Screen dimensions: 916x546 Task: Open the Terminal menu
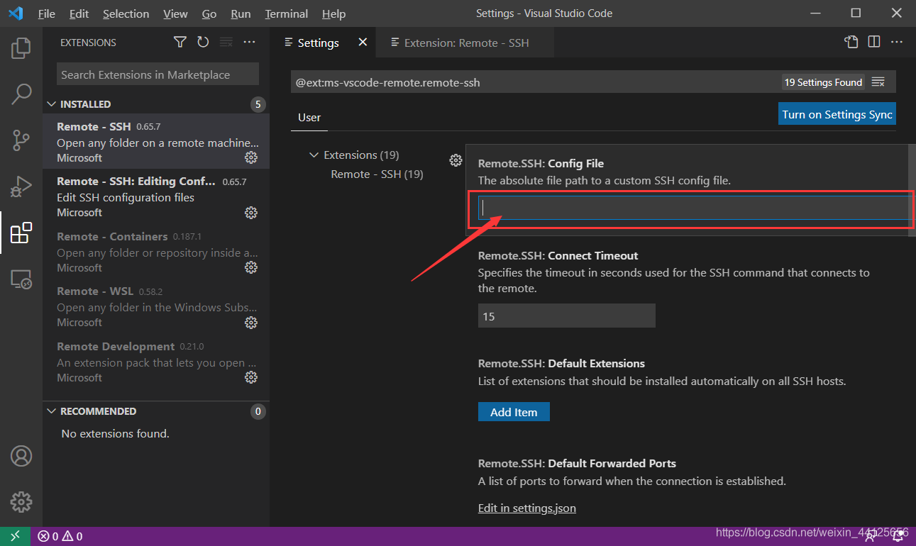[287, 13]
